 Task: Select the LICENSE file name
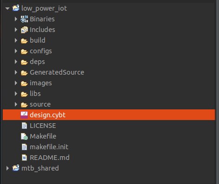[x=43, y=126]
